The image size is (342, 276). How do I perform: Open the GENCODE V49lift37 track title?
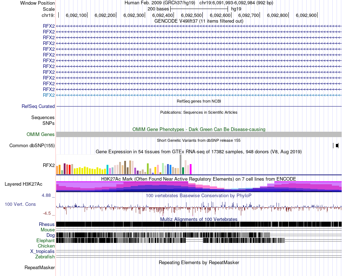coord(199,21)
